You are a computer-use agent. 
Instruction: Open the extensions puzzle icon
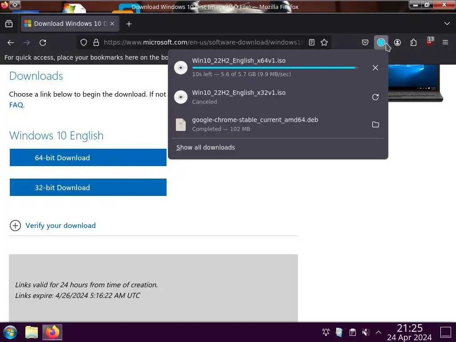point(413,42)
